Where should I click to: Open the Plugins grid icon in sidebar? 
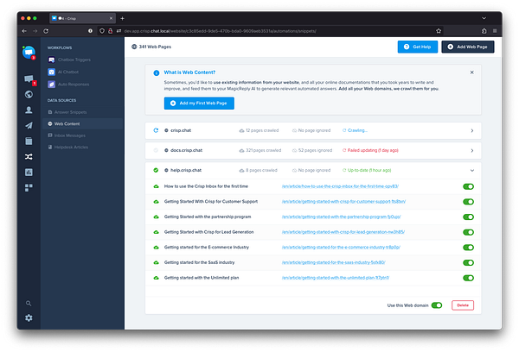29,187
